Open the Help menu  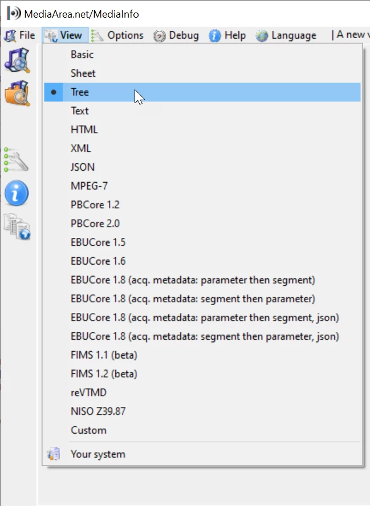click(x=227, y=35)
